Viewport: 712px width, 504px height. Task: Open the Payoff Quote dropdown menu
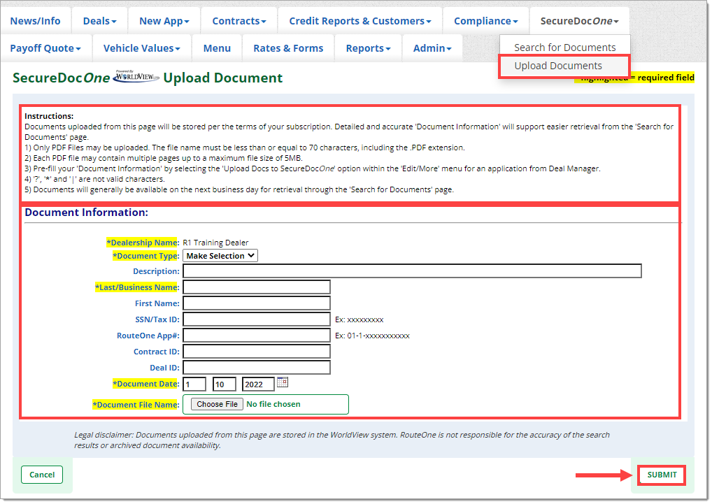point(45,48)
